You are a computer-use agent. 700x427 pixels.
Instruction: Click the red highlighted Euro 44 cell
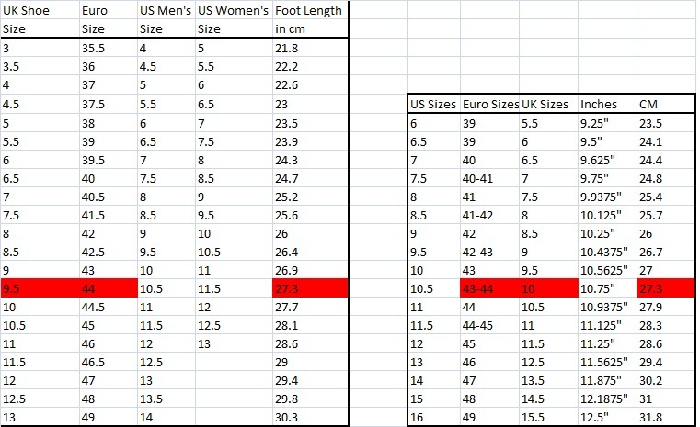click(x=109, y=288)
